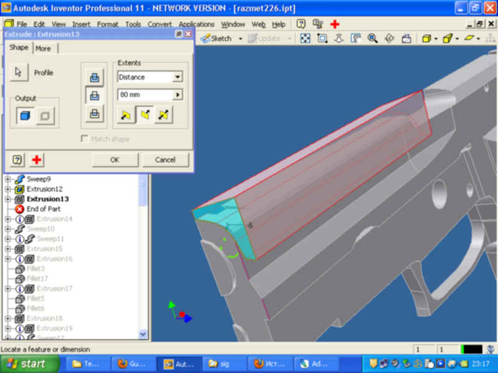Select Solid output type
The width and height of the screenshot is (498, 373).
[x=25, y=115]
